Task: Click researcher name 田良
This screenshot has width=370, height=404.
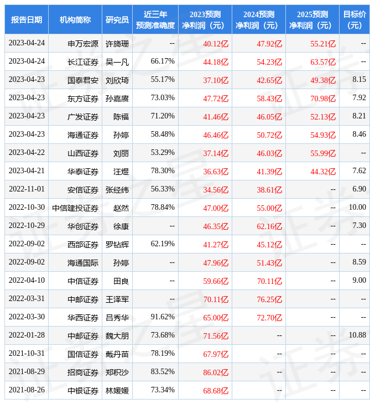Action: pyautogui.click(x=121, y=281)
